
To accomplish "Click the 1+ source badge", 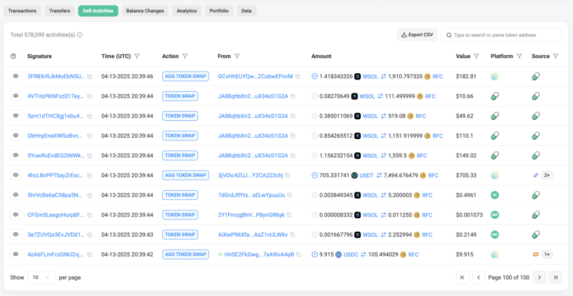I will pos(547,255).
